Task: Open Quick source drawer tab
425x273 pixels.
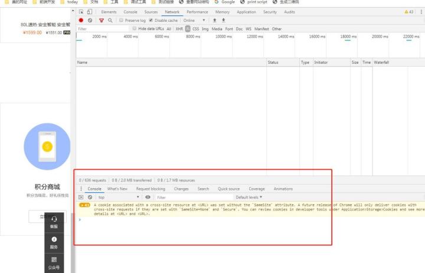Action: tap(229, 189)
